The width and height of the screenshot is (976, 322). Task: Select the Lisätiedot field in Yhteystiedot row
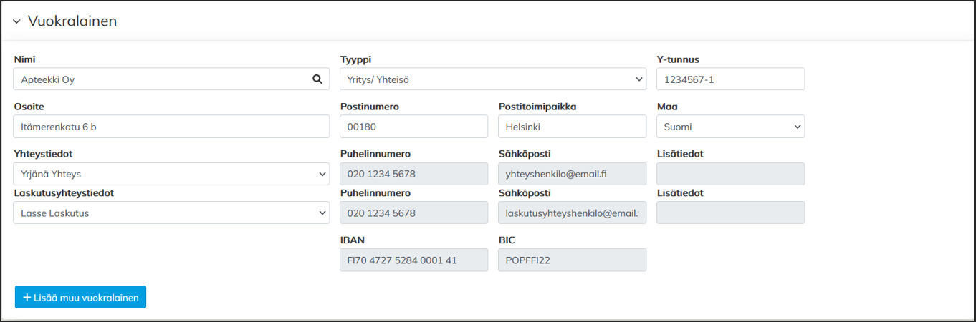[x=729, y=174]
